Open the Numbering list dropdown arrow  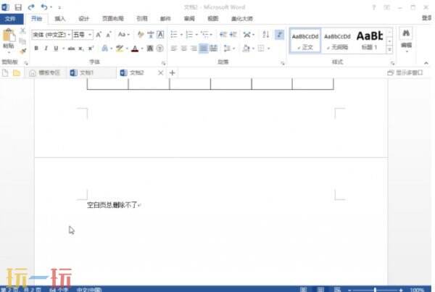[196, 35]
